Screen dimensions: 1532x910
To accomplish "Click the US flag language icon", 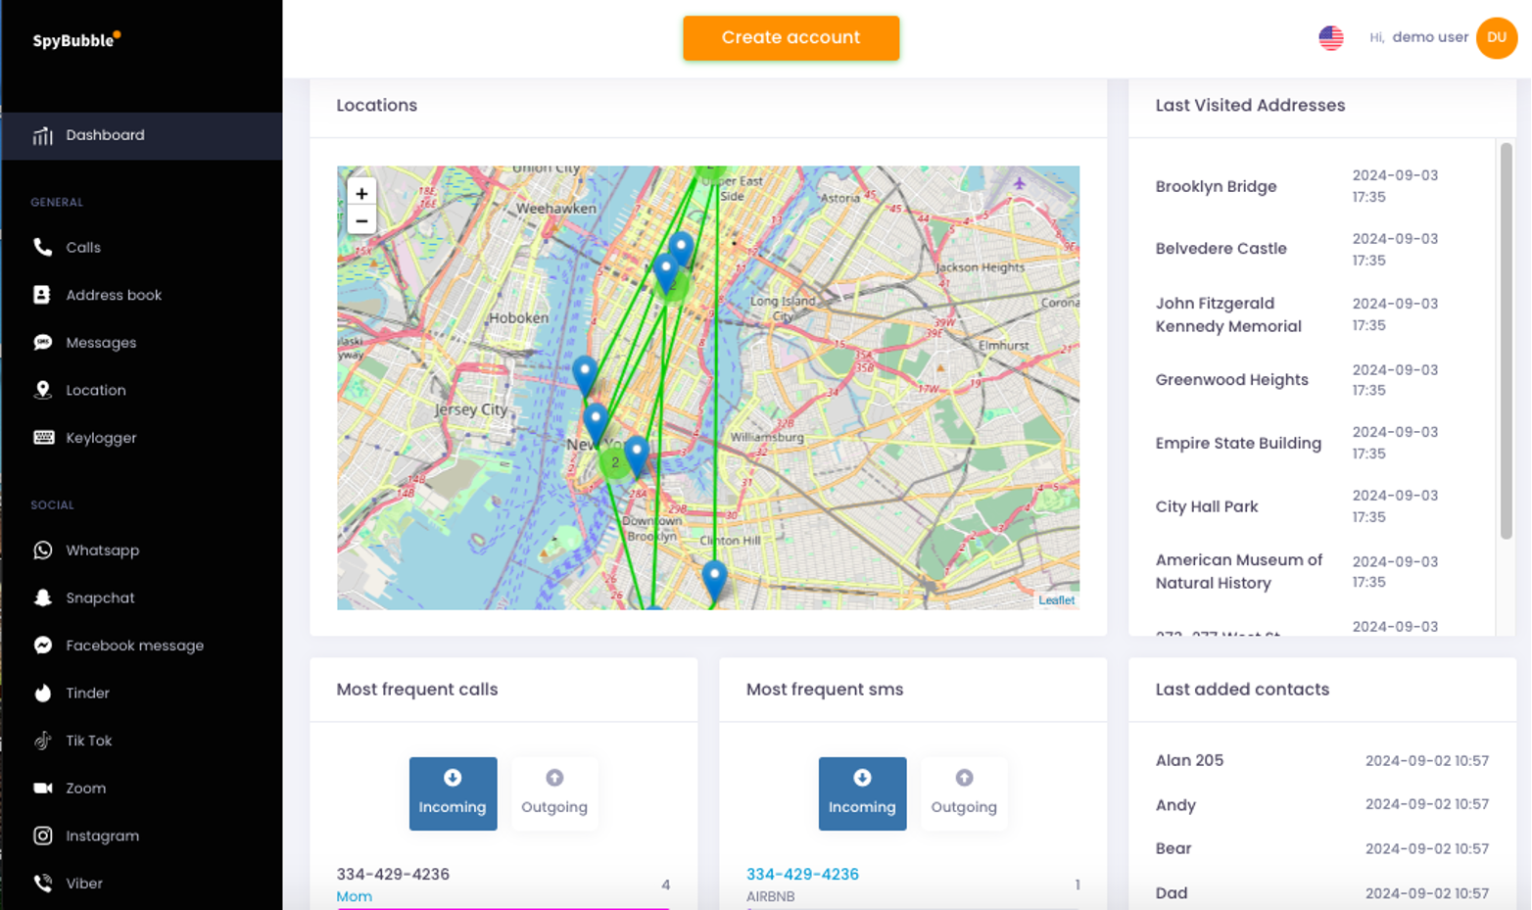I will (1330, 38).
